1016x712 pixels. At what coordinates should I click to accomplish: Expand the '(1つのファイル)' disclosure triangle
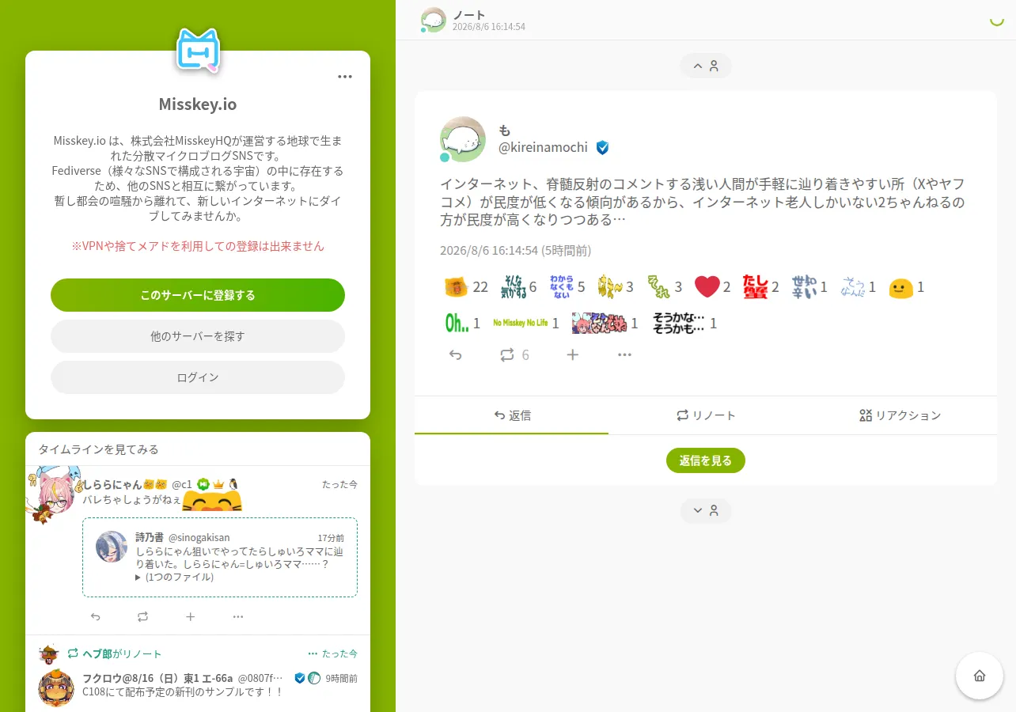pyautogui.click(x=138, y=578)
